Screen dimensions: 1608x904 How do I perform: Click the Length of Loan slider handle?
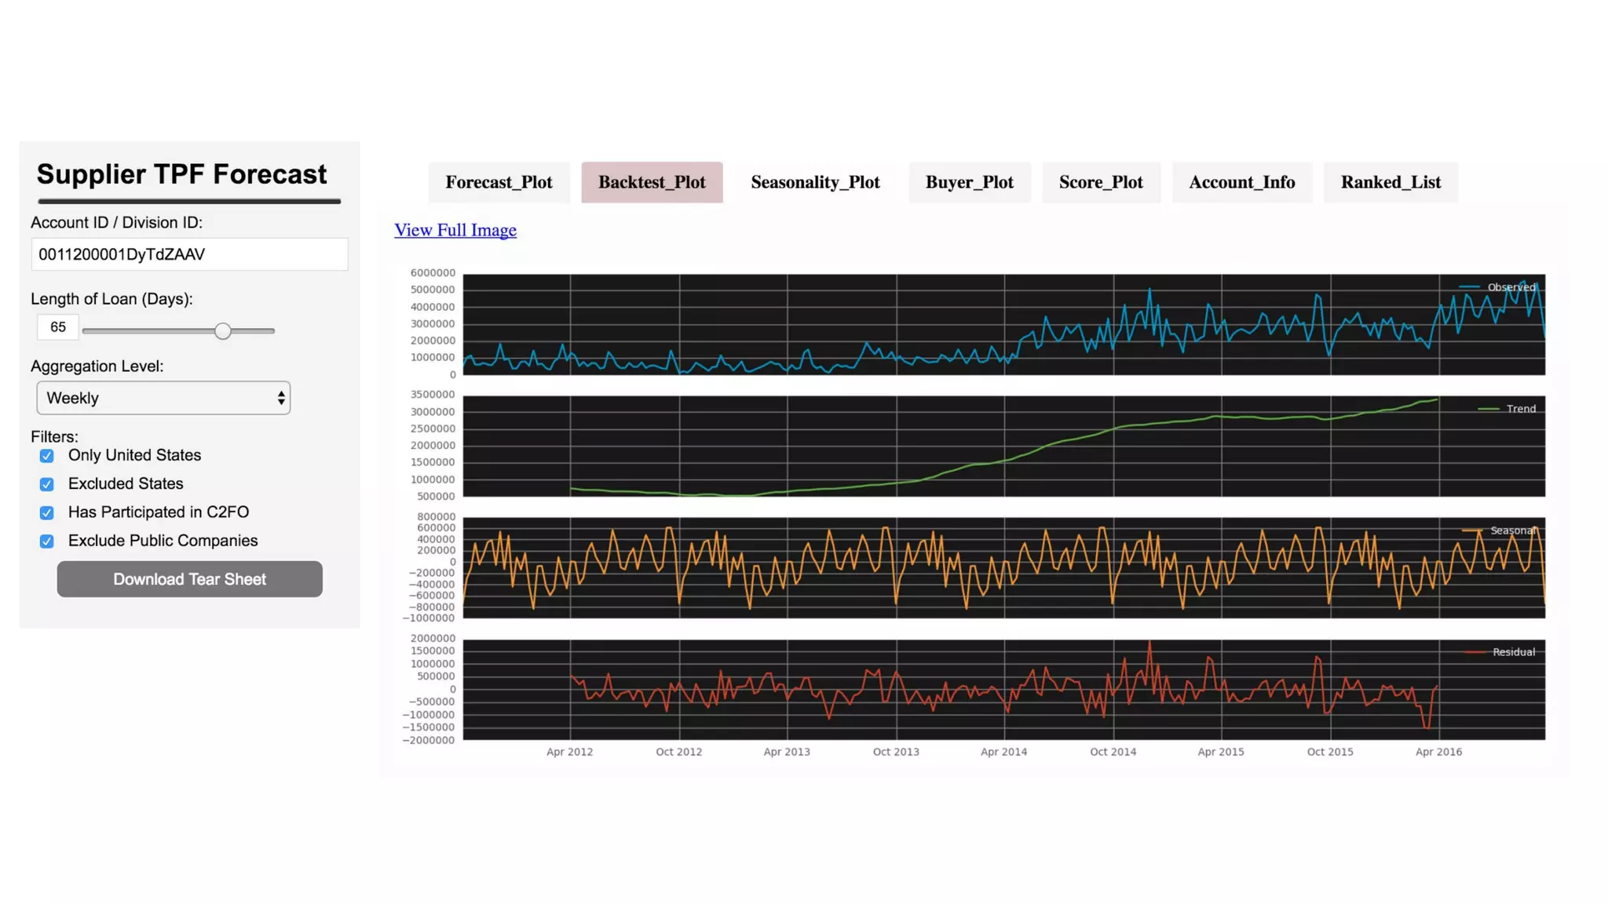pos(223,331)
